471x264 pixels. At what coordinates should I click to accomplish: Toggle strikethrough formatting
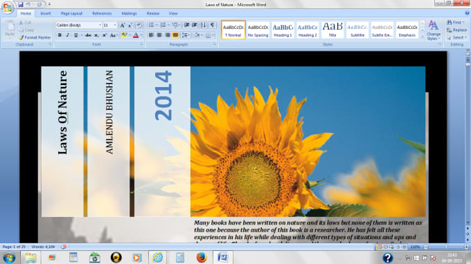point(88,35)
